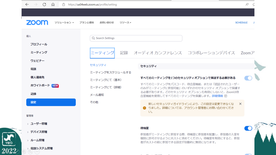Viewport: 276px width, 155px height.
Task: Jump to その他 section
Action: click(x=94, y=102)
